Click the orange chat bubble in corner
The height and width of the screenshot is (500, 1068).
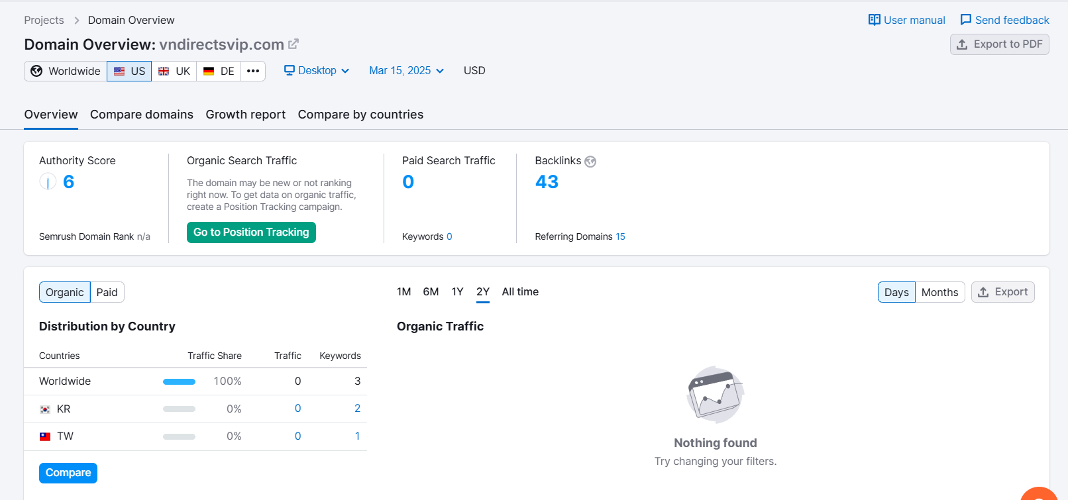pyautogui.click(x=1039, y=494)
